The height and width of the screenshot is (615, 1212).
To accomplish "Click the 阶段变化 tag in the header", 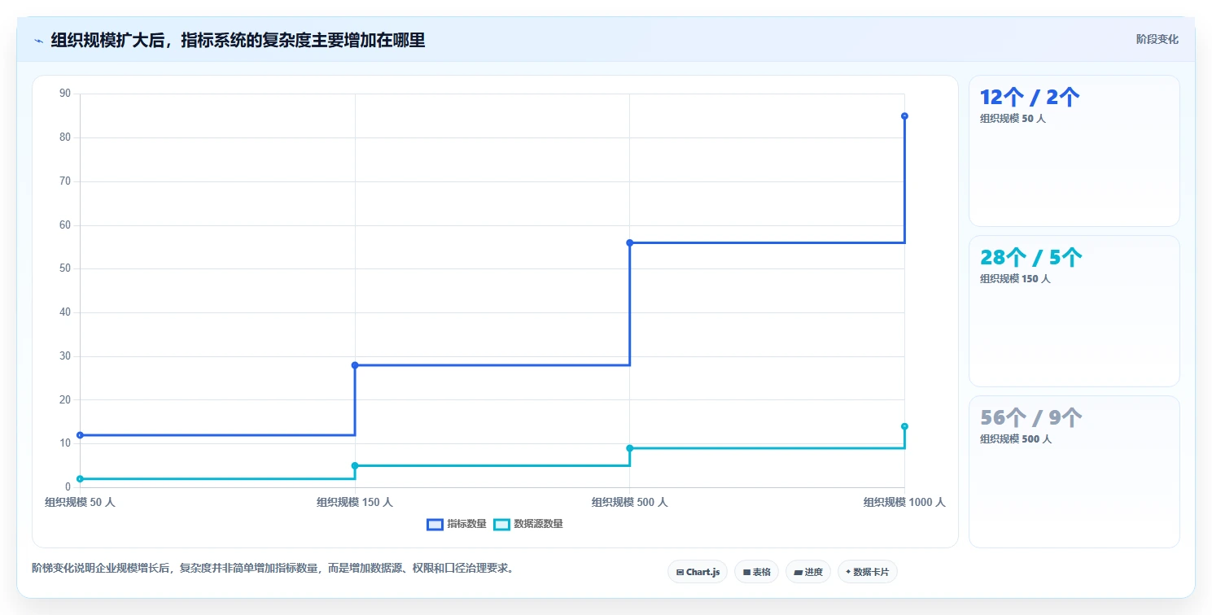I will 1157,39.
